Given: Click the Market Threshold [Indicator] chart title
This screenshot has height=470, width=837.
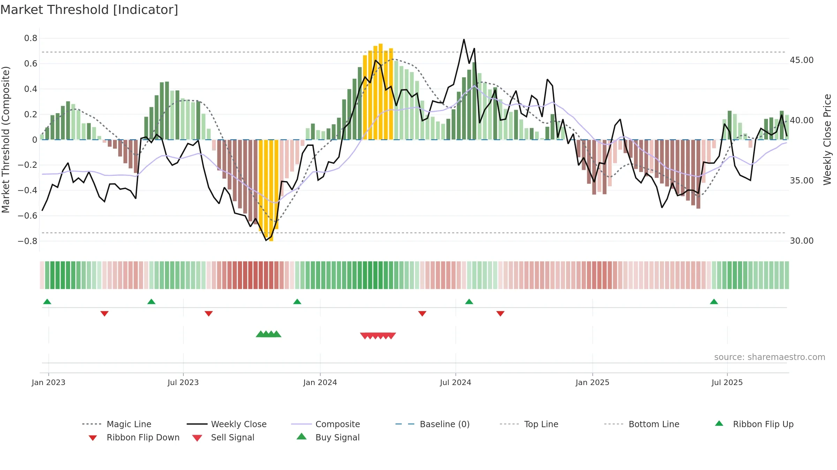Looking at the screenshot, I should pos(89,10).
